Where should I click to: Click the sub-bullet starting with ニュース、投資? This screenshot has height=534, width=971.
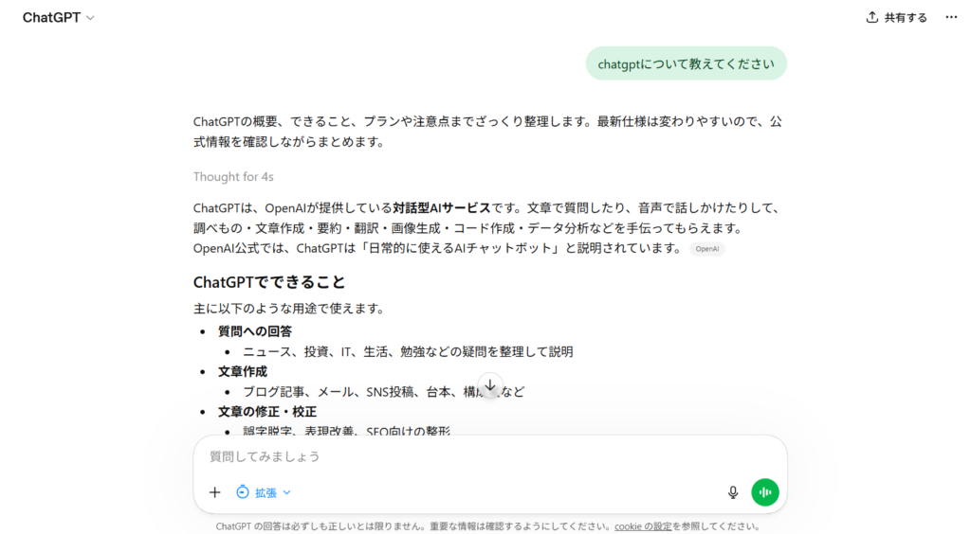(x=408, y=351)
